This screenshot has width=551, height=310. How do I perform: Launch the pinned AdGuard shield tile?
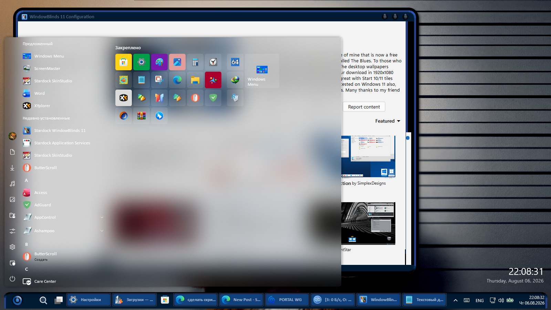(x=213, y=98)
